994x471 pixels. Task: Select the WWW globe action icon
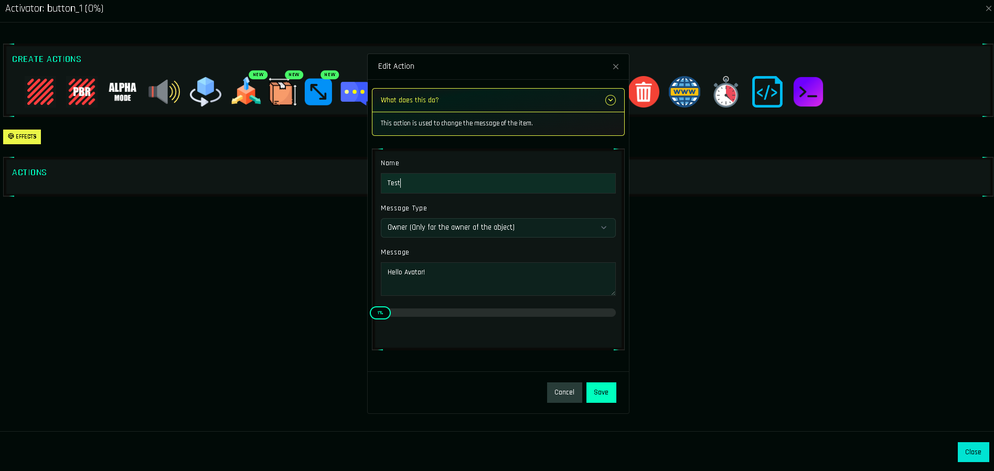click(685, 92)
